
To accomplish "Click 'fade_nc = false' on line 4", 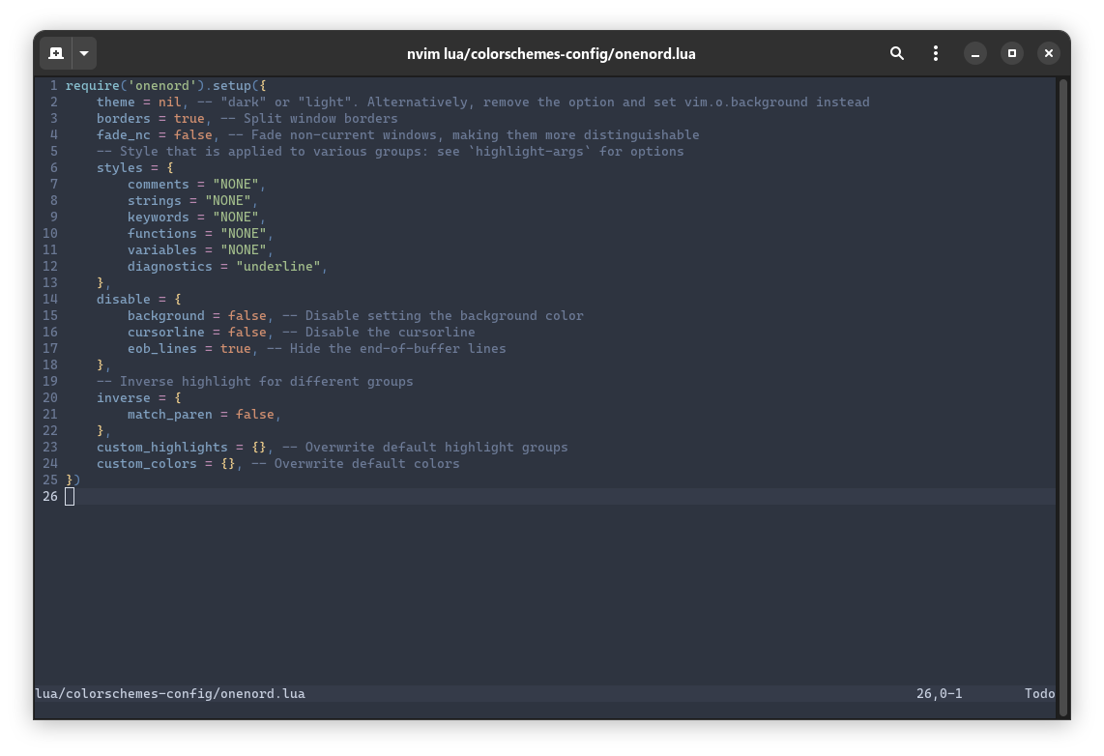I will pyautogui.click(x=155, y=135).
